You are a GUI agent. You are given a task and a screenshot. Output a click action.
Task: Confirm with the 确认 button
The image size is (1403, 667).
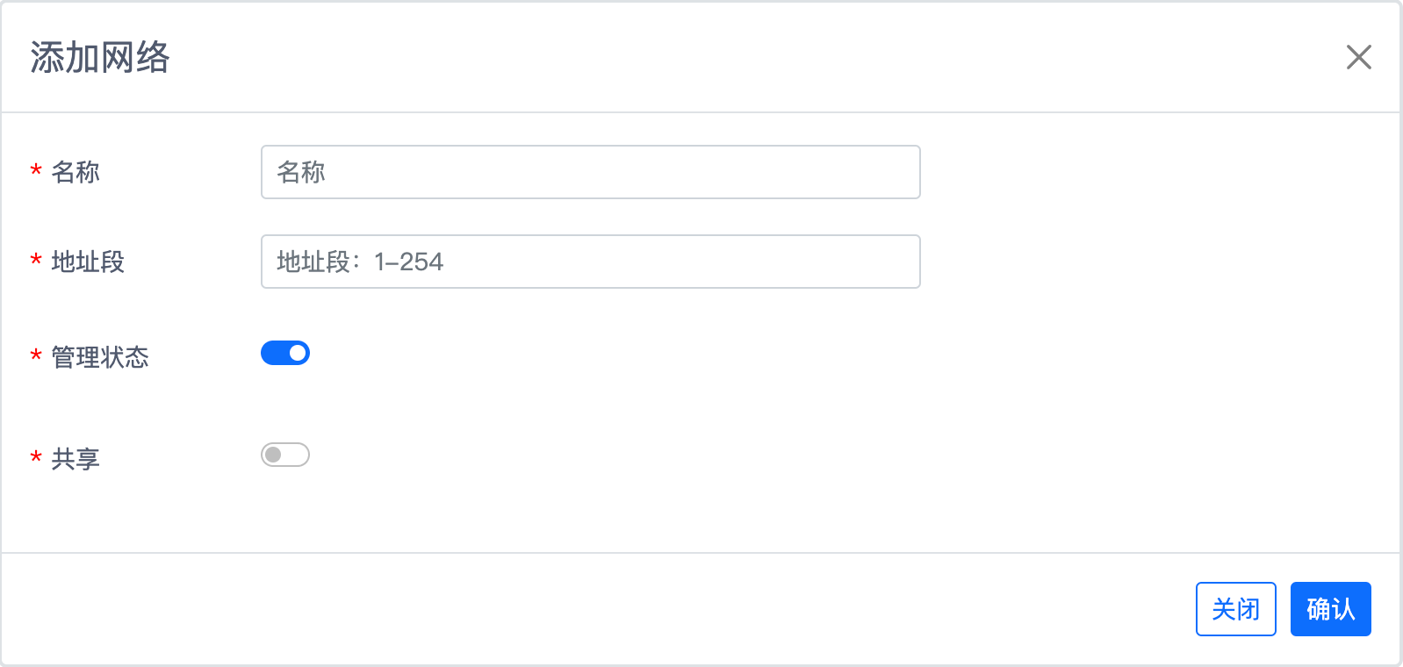[x=1330, y=609]
